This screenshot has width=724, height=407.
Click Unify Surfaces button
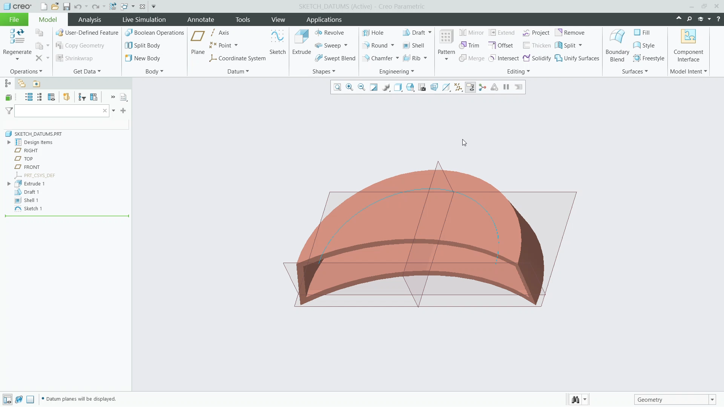pos(577,58)
